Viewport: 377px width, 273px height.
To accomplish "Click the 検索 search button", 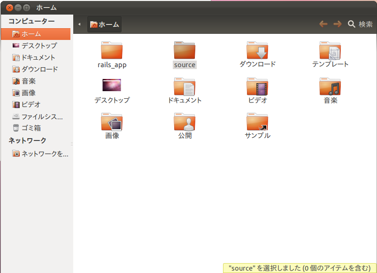I will coord(360,24).
